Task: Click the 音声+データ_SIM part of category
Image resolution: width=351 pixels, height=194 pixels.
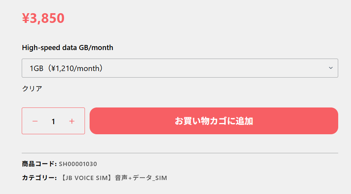Action: click(x=141, y=178)
